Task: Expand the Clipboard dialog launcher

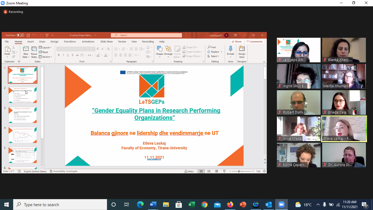Action: coord(19,62)
